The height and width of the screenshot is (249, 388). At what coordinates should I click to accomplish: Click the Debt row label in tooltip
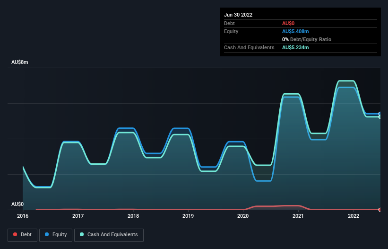[x=229, y=23]
